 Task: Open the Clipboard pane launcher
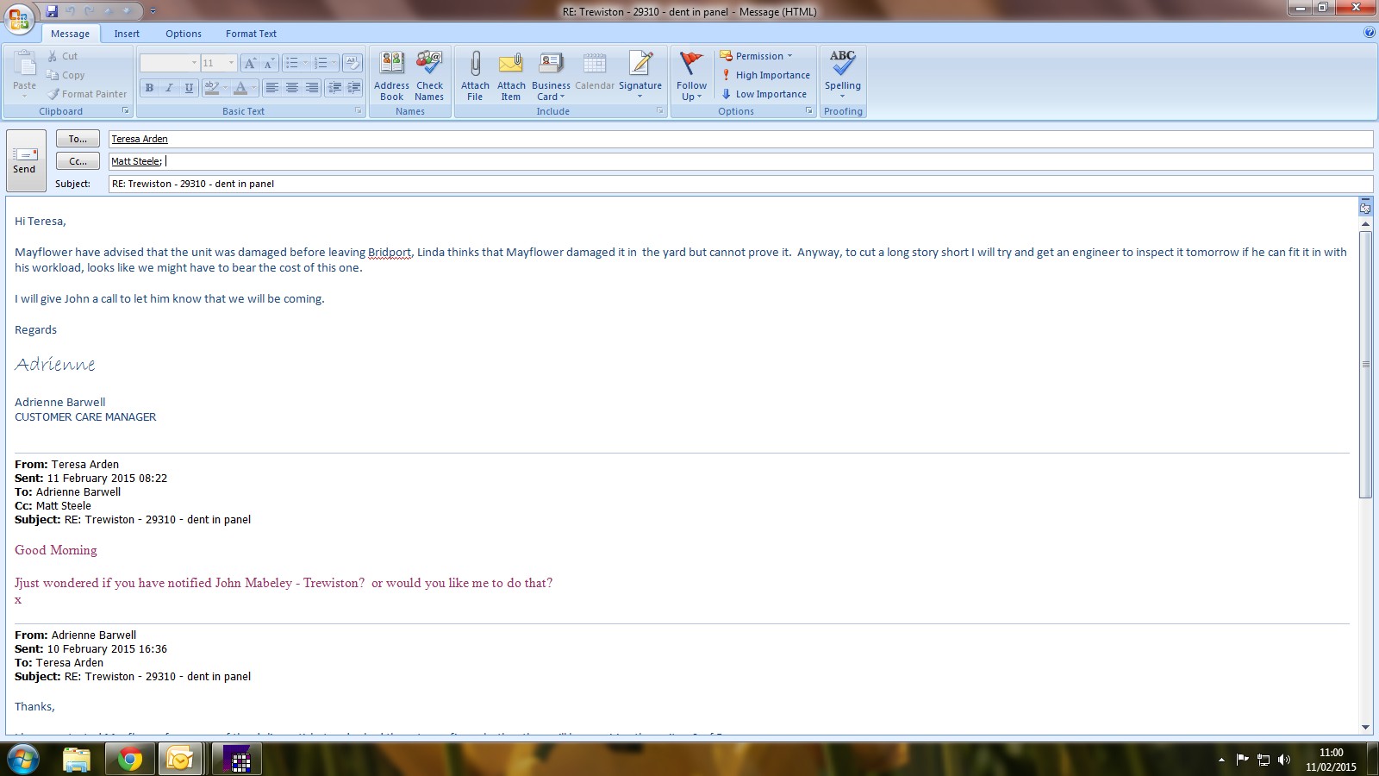tap(126, 111)
